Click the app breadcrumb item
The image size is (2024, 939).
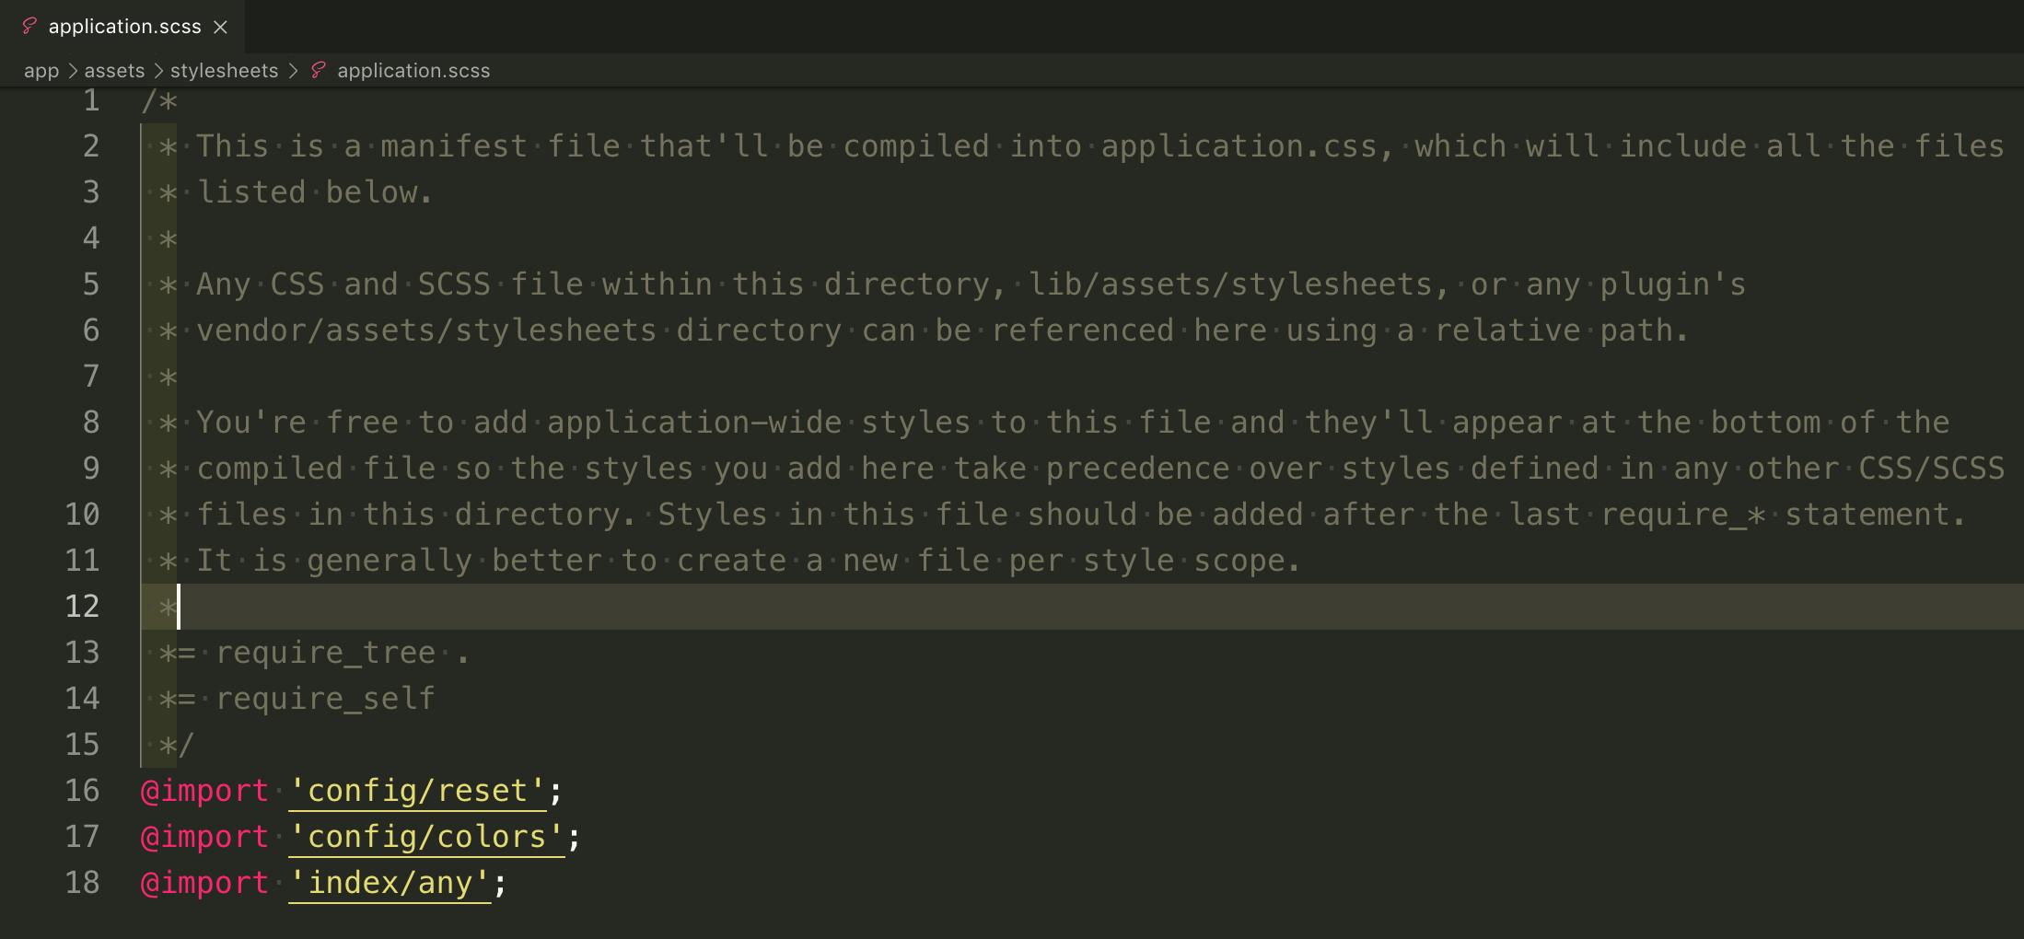coord(41,70)
